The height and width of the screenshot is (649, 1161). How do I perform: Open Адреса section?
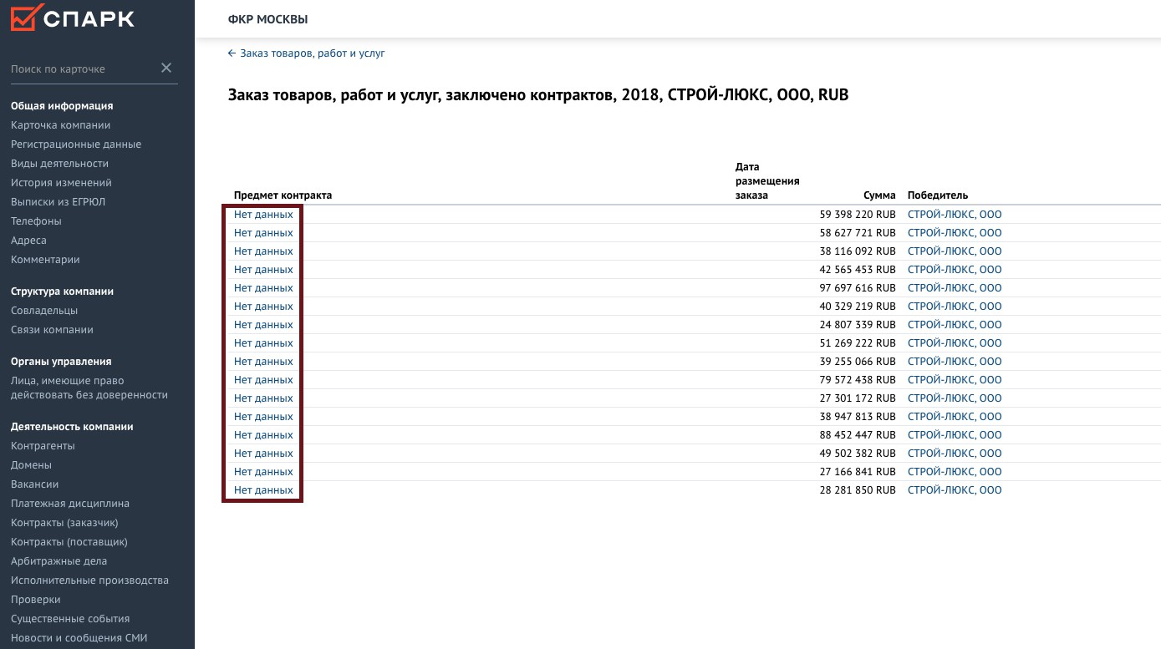point(28,241)
